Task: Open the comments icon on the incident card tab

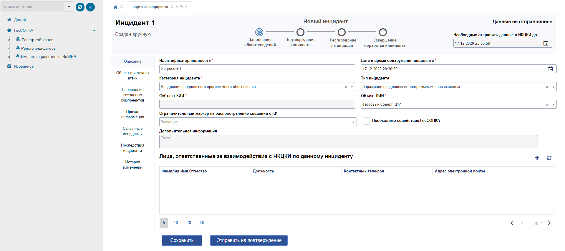Action: coord(181,6)
